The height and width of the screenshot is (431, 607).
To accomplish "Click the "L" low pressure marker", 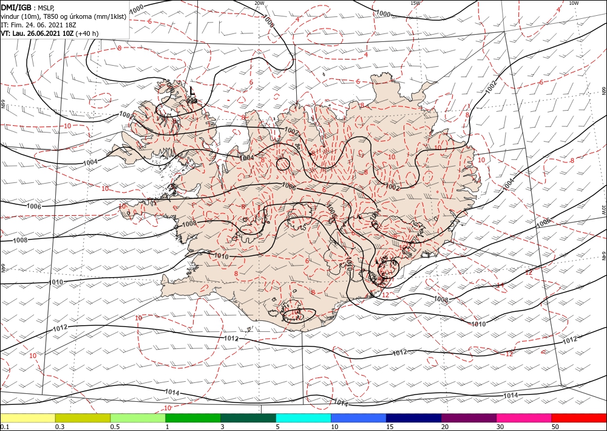I will pyautogui.click(x=192, y=91).
